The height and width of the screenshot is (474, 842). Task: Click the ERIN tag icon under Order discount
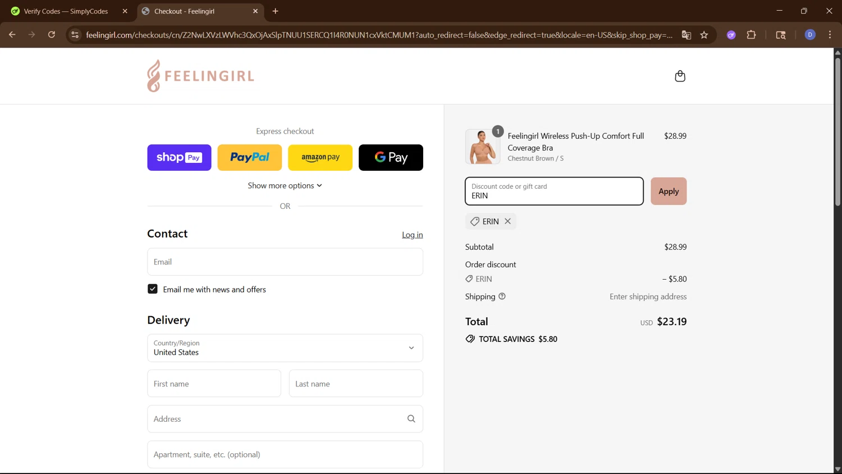[469, 279]
